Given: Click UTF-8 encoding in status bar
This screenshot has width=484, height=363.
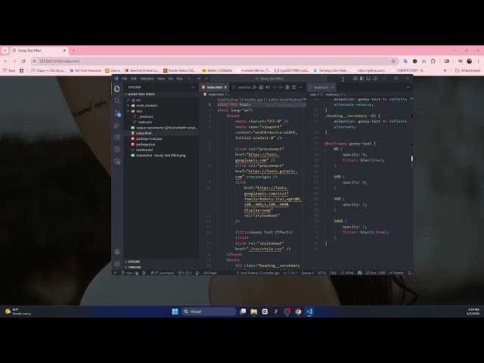Looking at the screenshot, I should coord(321,273).
